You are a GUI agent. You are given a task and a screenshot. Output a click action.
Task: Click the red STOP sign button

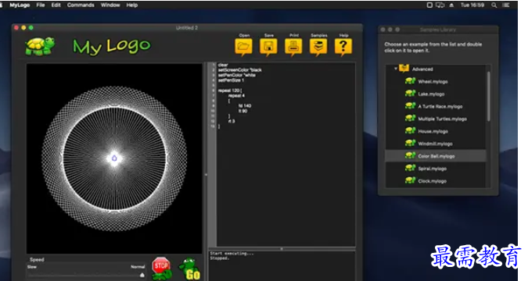point(161,269)
